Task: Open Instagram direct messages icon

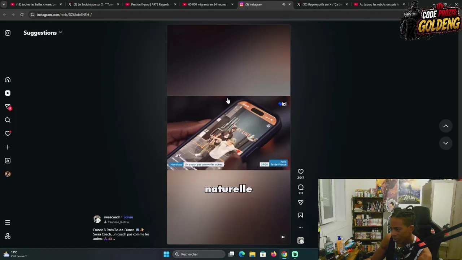Action: tap(8, 107)
